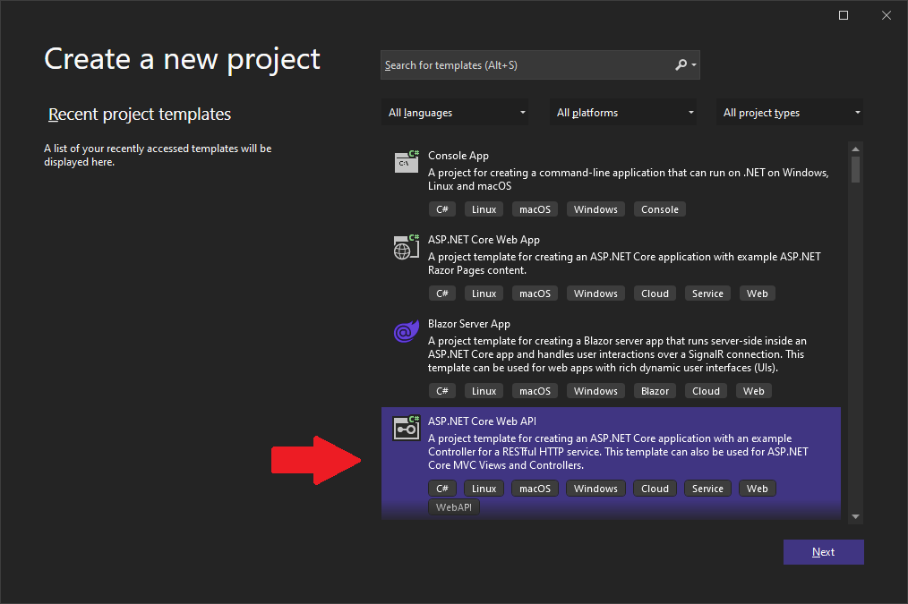
Task: Click the Next button
Action: [823, 551]
